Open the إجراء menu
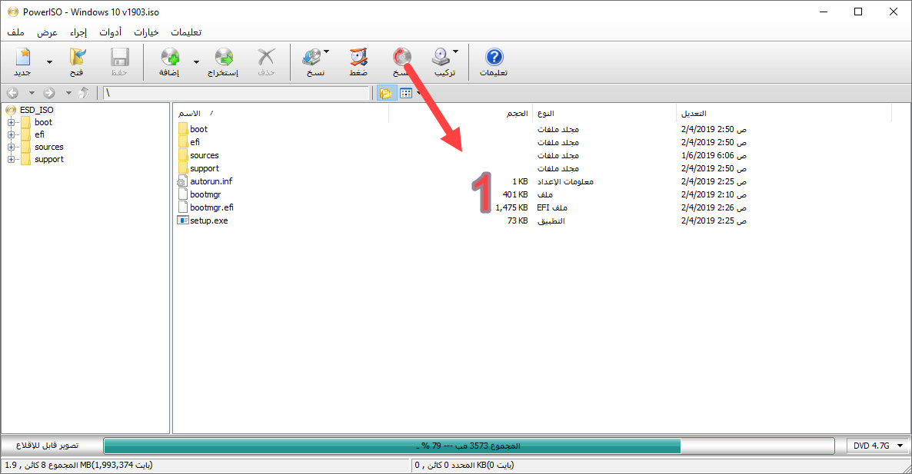The width and height of the screenshot is (912, 474). tap(78, 32)
